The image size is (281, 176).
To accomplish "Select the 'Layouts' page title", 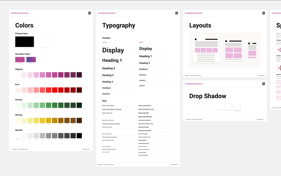I will click(200, 26).
